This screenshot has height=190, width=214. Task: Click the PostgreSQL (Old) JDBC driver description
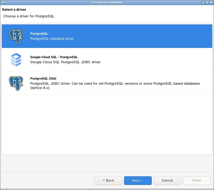coord(115,86)
